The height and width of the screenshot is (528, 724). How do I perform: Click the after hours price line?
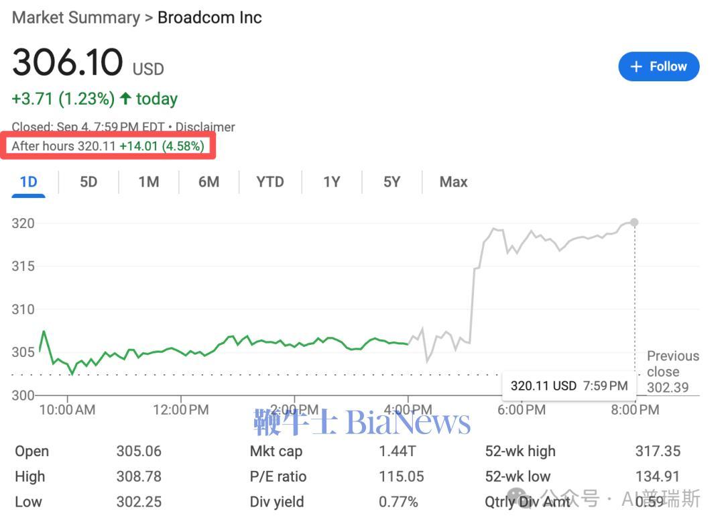coord(108,146)
